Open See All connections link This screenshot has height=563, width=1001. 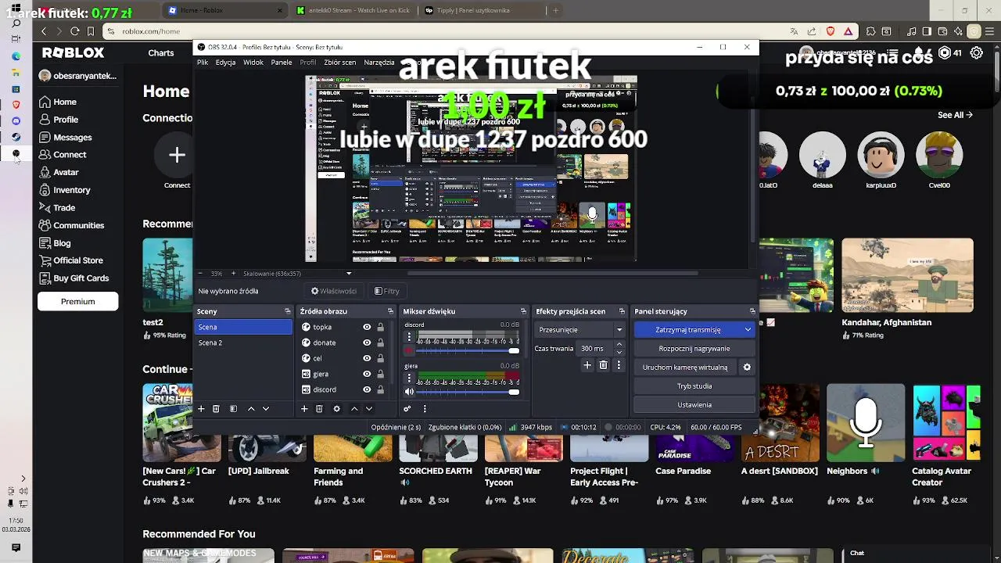point(955,115)
